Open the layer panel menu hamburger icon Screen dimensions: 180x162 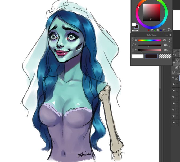173,59
